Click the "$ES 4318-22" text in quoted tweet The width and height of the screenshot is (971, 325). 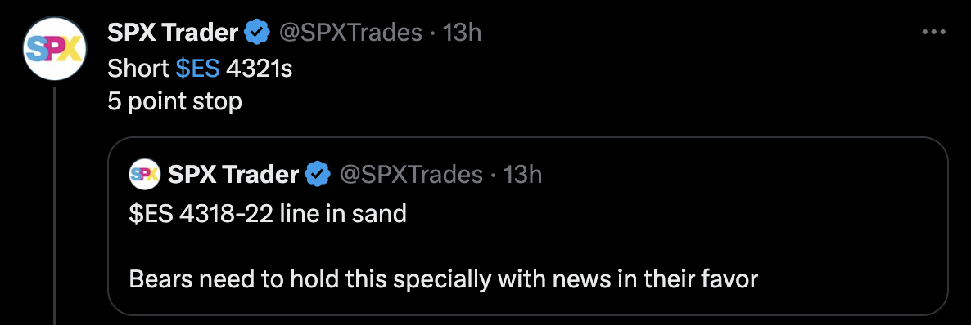click(x=201, y=213)
